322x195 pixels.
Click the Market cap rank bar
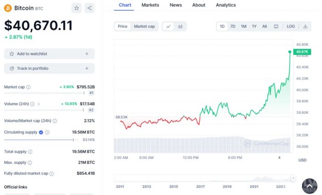[x=44, y=93]
